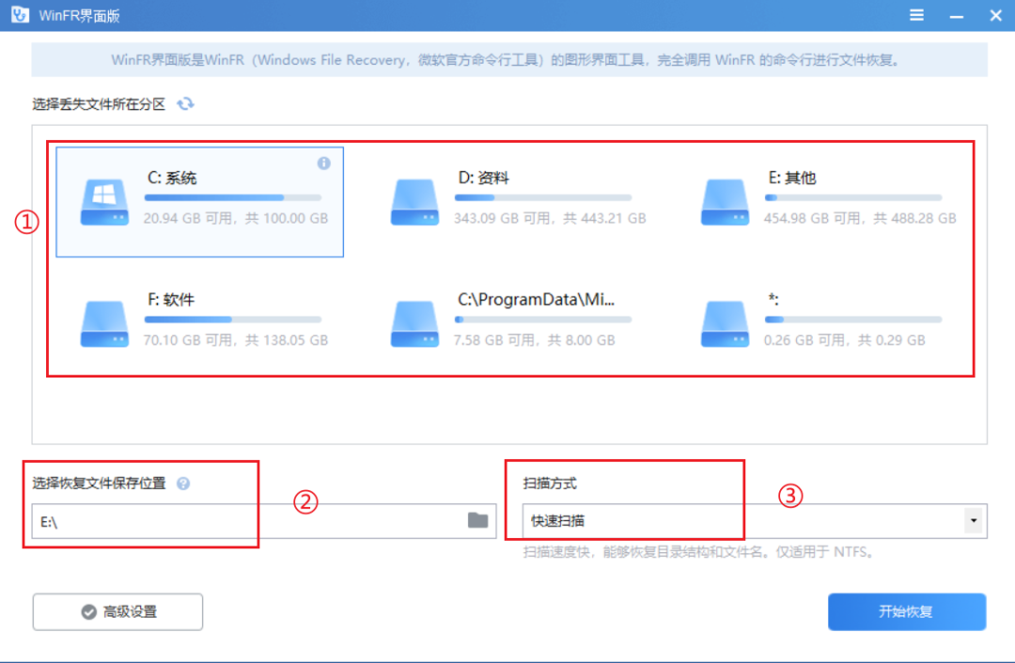The height and width of the screenshot is (663, 1015).
Task: Click the scan description mentioning NTFS
Action: click(x=700, y=552)
